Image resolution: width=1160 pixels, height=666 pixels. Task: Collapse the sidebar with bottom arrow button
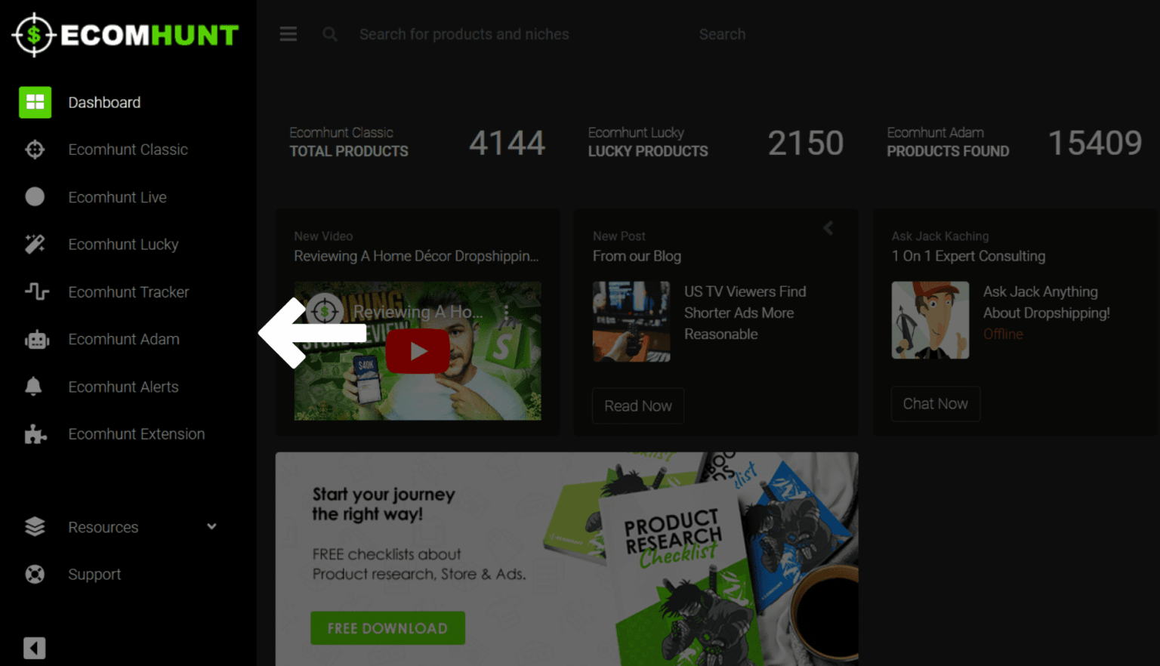pos(34,648)
